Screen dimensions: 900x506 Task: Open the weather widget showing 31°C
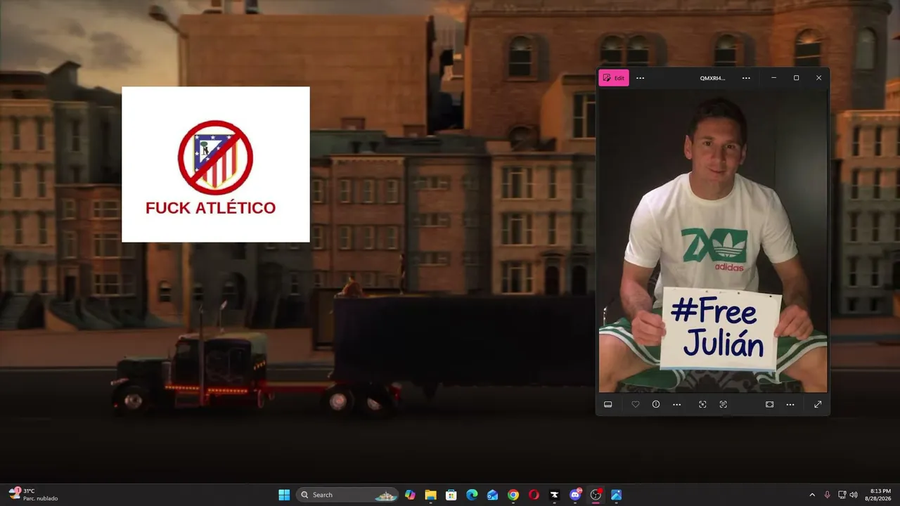[x=33, y=495]
